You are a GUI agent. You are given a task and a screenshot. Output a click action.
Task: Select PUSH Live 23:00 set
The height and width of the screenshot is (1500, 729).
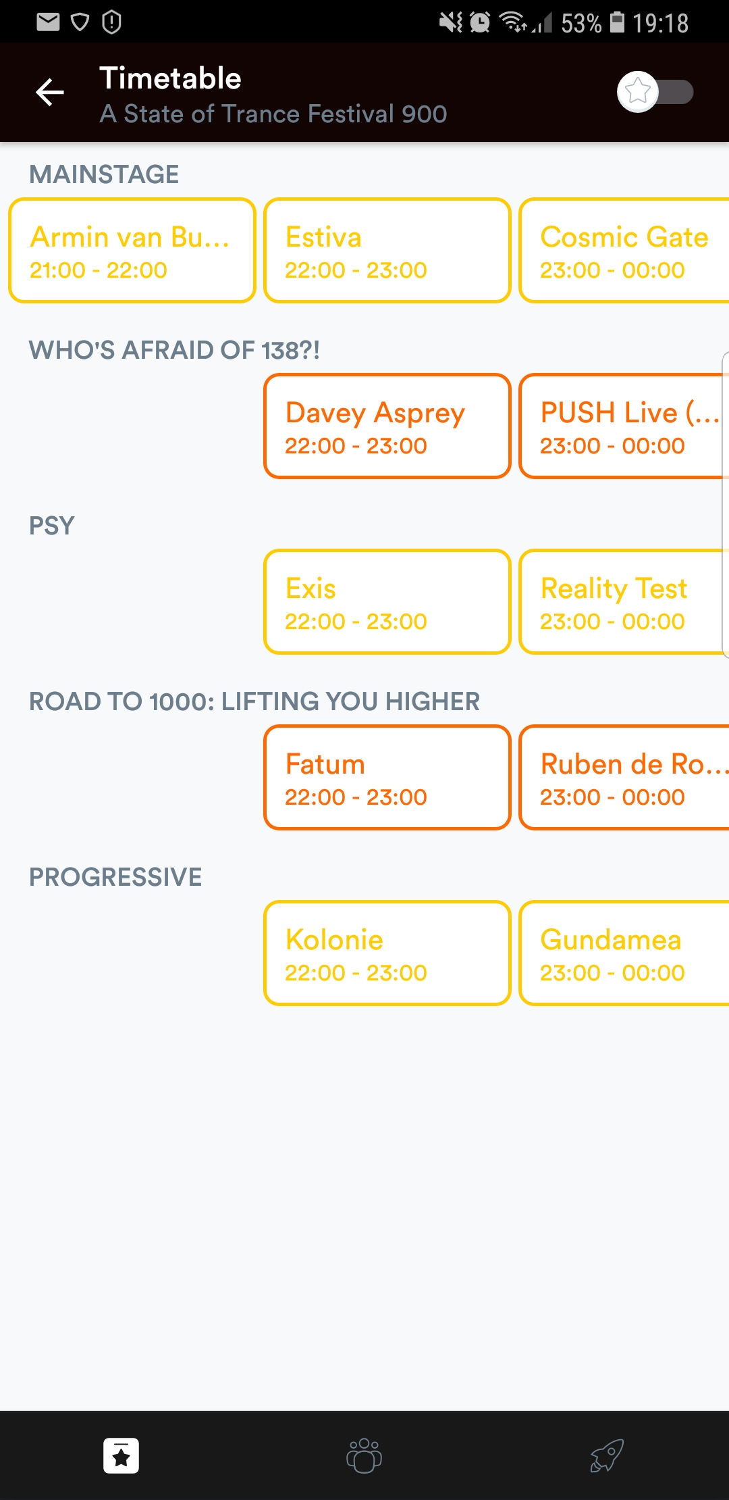(x=624, y=426)
